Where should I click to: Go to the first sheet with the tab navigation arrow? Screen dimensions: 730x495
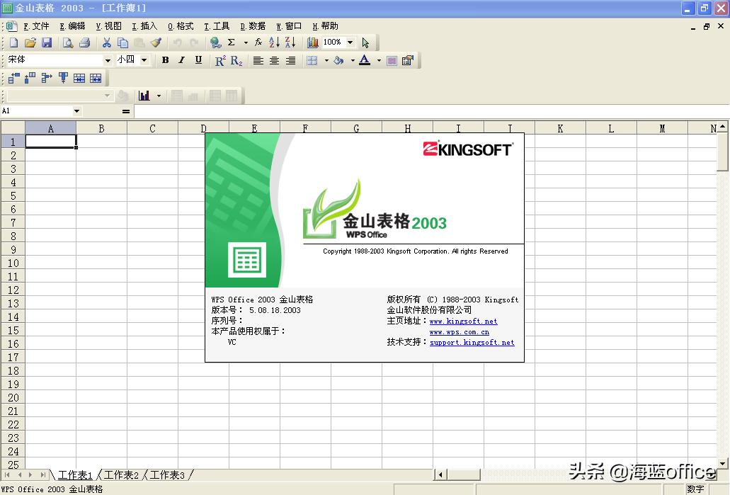(7, 475)
